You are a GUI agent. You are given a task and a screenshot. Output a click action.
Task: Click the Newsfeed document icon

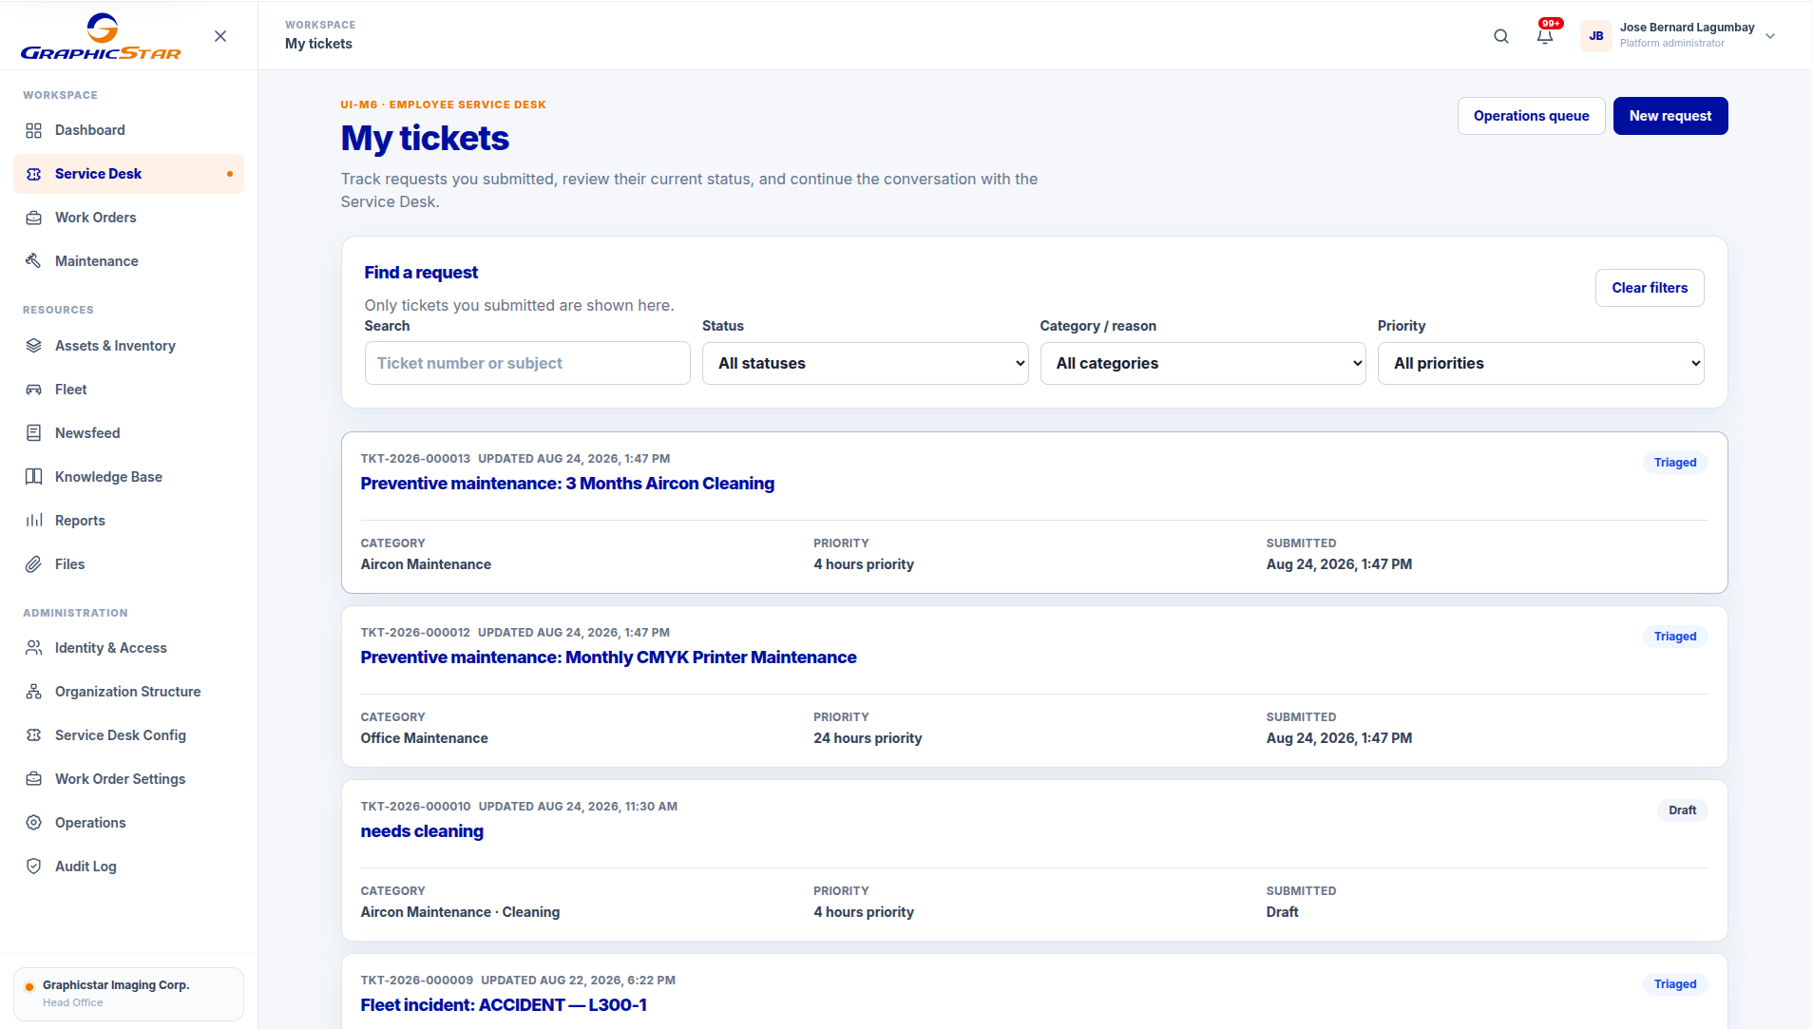coord(34,433)
